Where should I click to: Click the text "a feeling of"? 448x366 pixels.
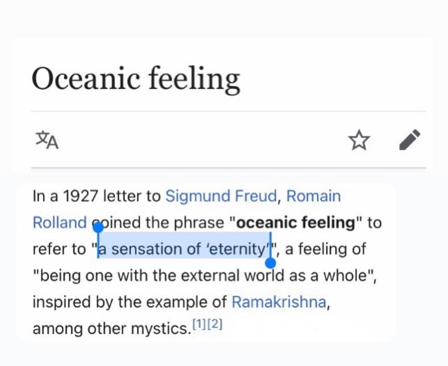point(325,249)
